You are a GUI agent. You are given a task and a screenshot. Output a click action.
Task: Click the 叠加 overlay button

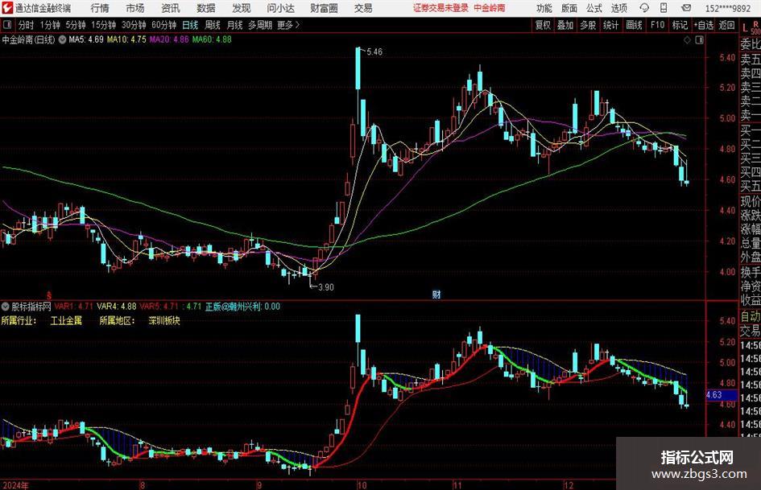[565, 25]
